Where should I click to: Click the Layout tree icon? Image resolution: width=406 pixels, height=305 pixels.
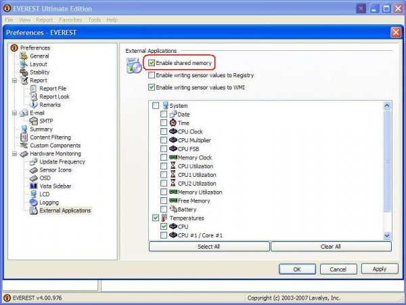tap(24, 64)
